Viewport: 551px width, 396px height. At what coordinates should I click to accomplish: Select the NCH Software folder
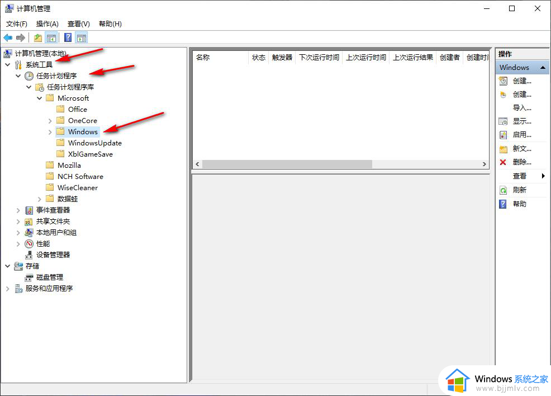point(80,177)
